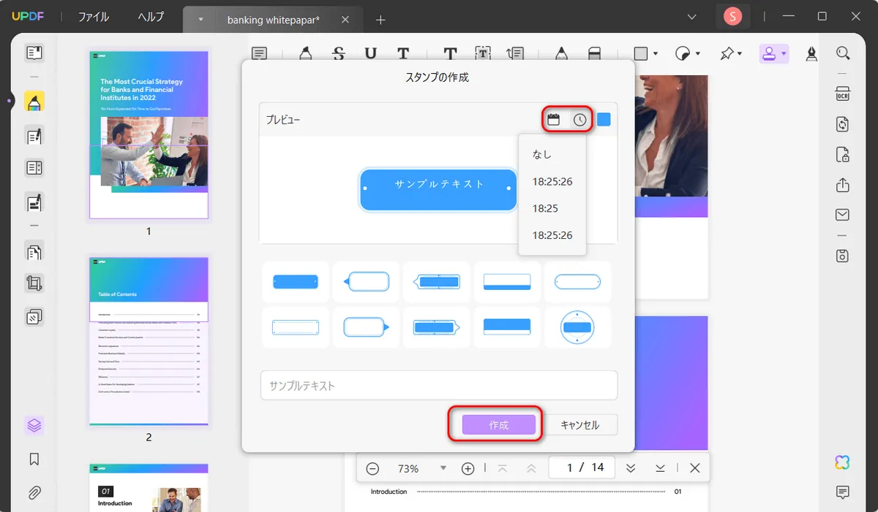Switch to the banking whitepapar tab
Viewport: 878px width, 512px height.
(x=274, y=20)
